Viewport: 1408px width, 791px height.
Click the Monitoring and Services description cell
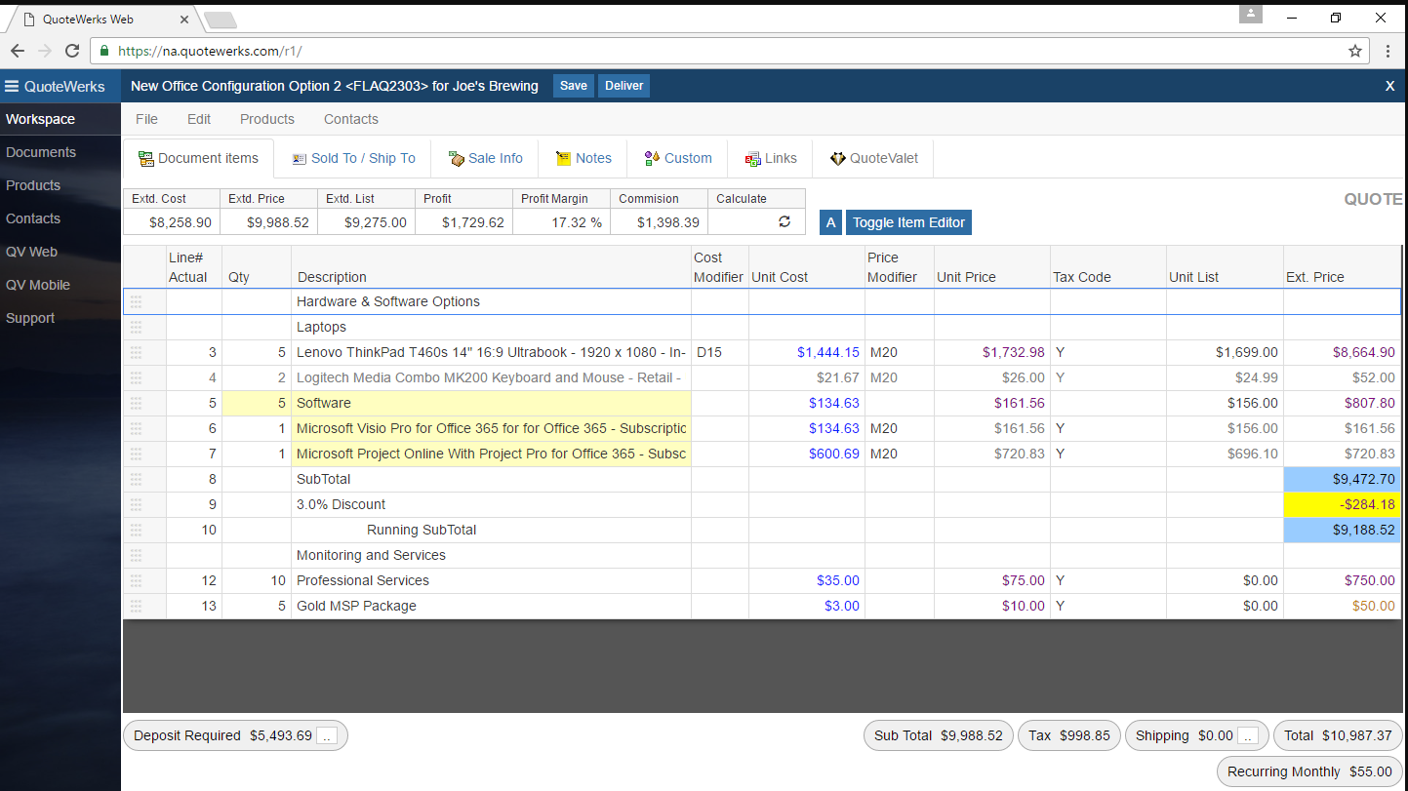pos(491,555)
